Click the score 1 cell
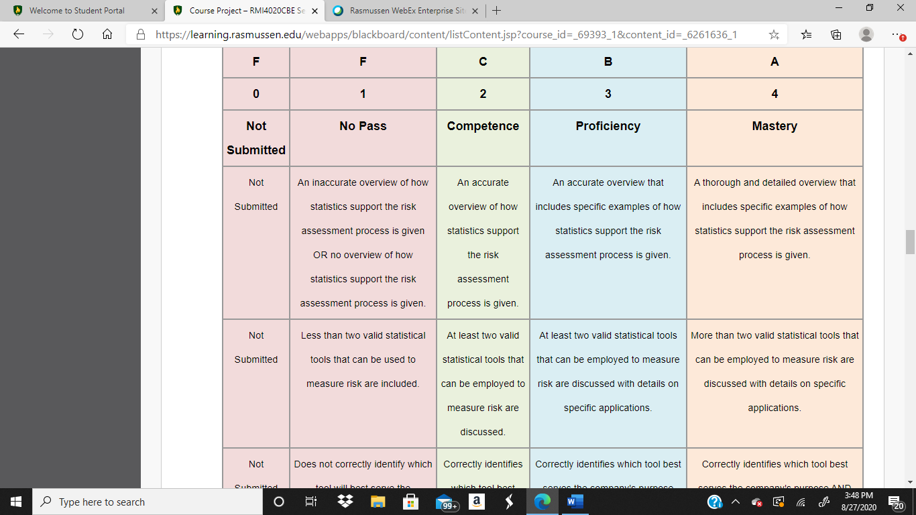This screenshot has height=515, width=916. (x=363, y=94)
